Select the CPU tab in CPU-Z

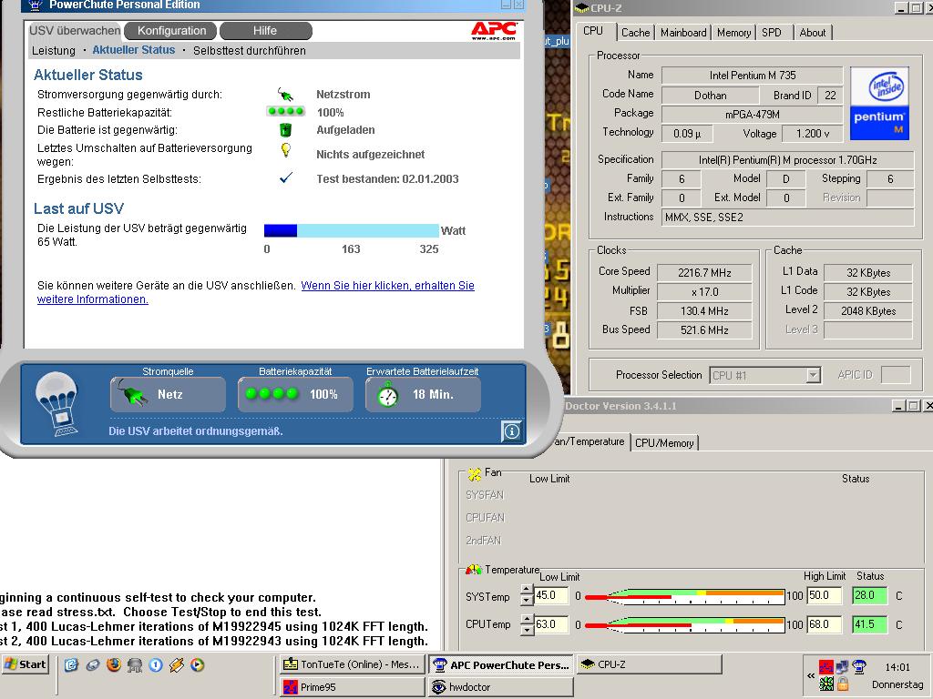click(593, 31)
